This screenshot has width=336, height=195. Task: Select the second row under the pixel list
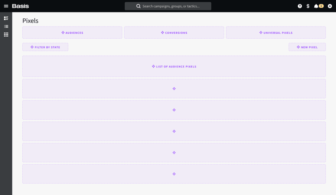(x=174, y=110)
